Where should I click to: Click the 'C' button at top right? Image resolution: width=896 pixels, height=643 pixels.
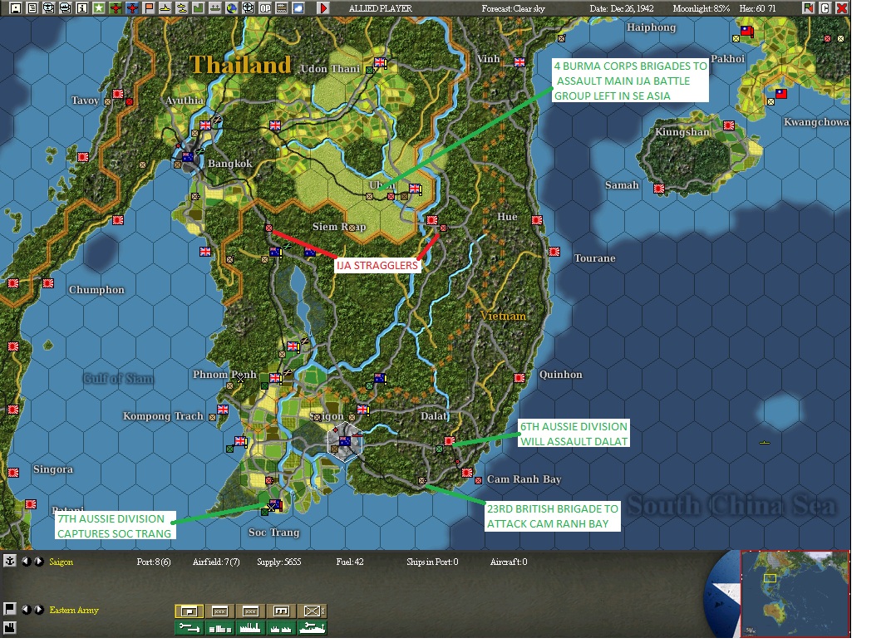[x=825, y=8]
